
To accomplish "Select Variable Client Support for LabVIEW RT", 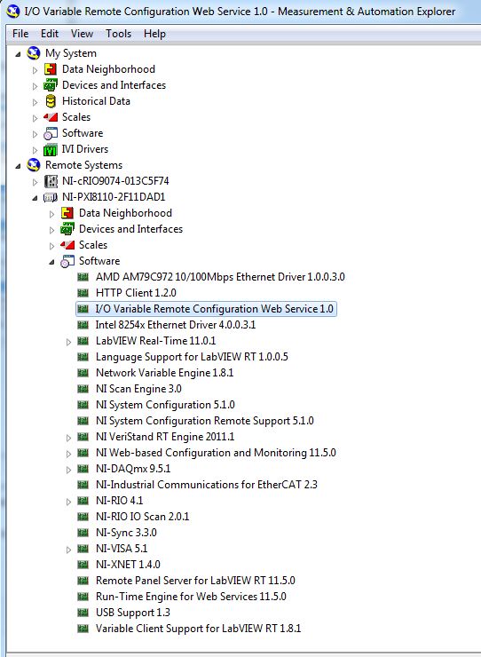I will pos(198,629).
